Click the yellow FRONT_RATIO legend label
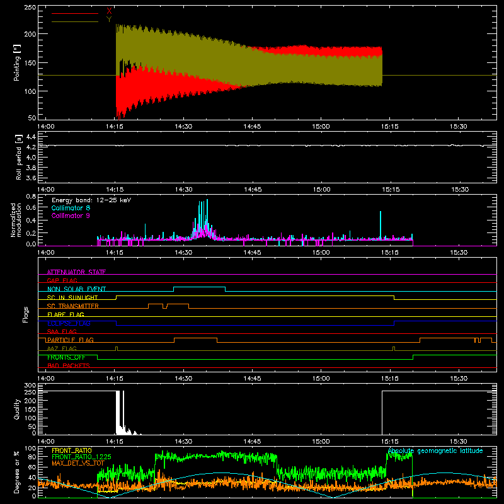The width and height of the screenshot is (504, 504). coord(72,450)
